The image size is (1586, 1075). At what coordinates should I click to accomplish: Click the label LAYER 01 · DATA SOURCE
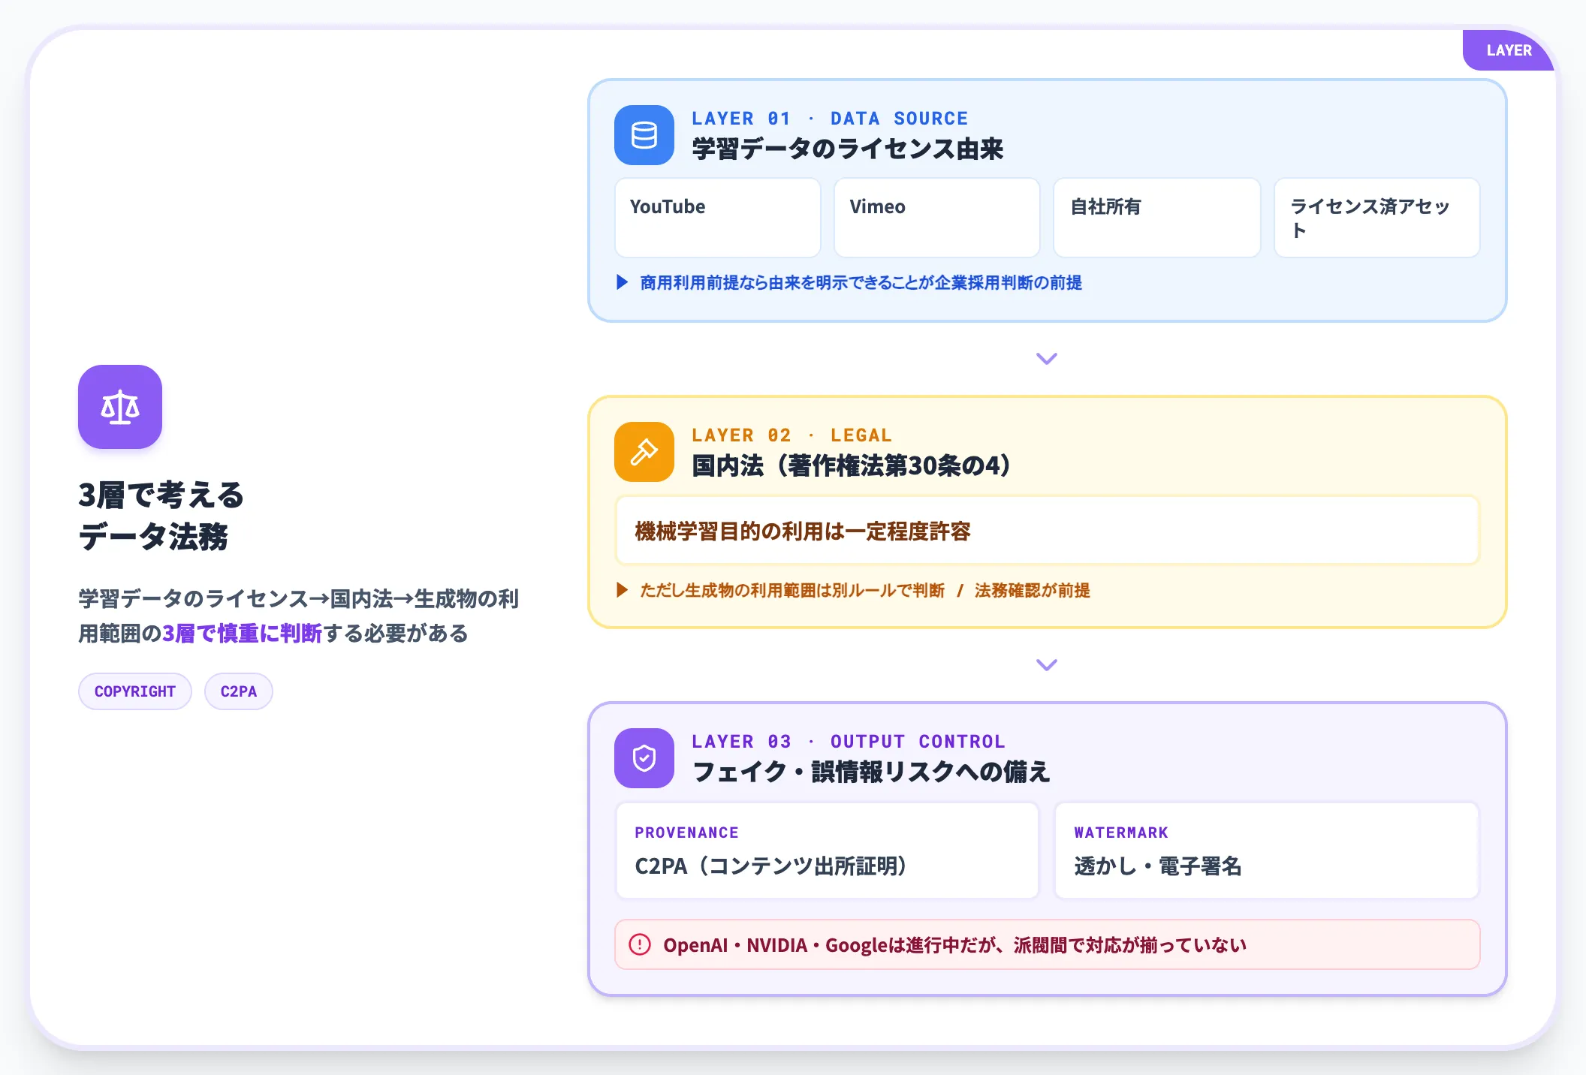coord(830,119)
